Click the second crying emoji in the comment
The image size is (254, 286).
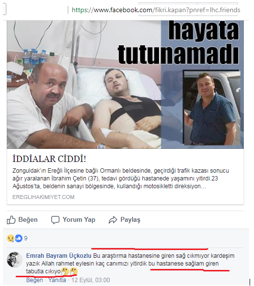click(x=74, y=271)
